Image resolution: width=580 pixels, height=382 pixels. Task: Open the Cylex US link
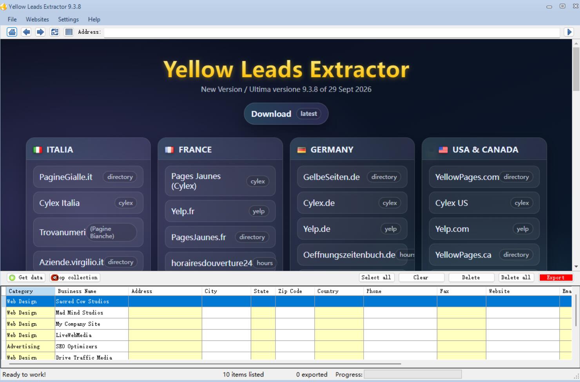(484, 203)
